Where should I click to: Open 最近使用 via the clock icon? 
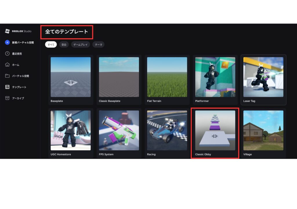[8, 54]
